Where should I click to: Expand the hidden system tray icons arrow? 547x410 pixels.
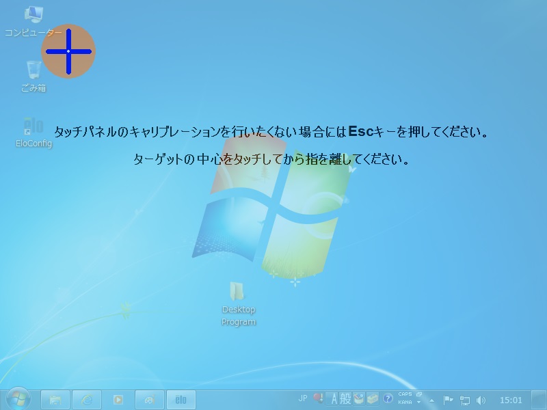tap(431, 400)
